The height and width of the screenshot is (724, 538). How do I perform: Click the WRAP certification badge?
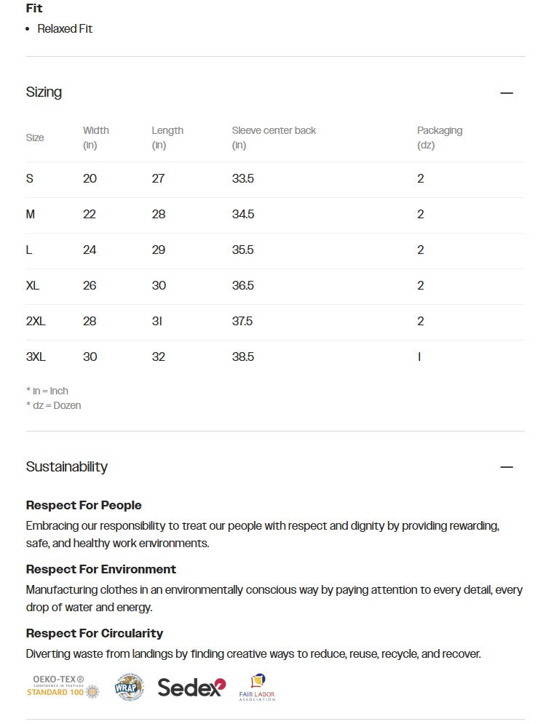click(129, 686)
